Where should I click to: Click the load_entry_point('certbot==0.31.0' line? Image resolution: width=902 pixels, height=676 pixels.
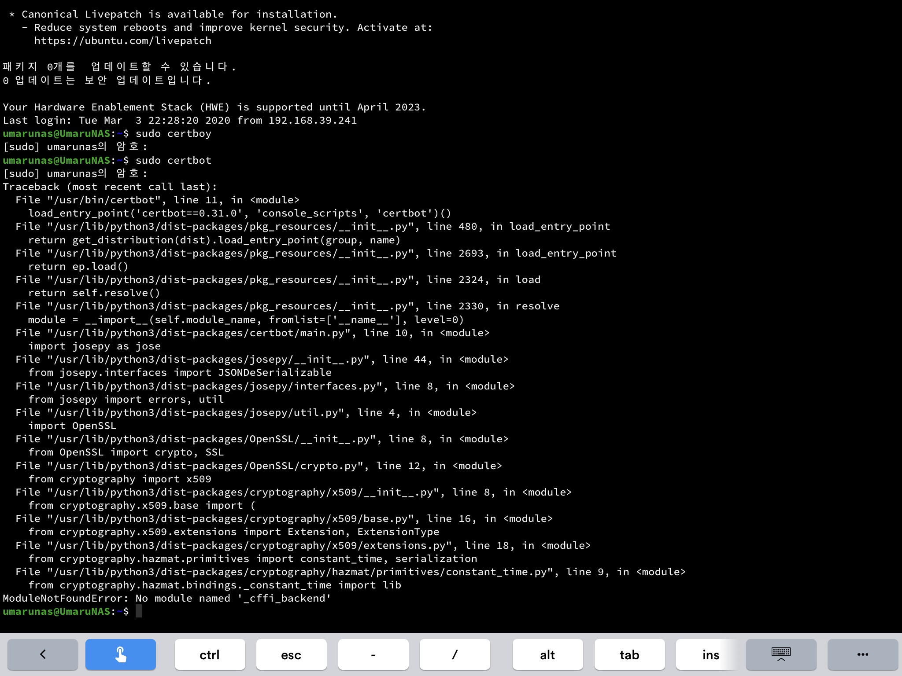pyautogui.click(x=240, y=213)
